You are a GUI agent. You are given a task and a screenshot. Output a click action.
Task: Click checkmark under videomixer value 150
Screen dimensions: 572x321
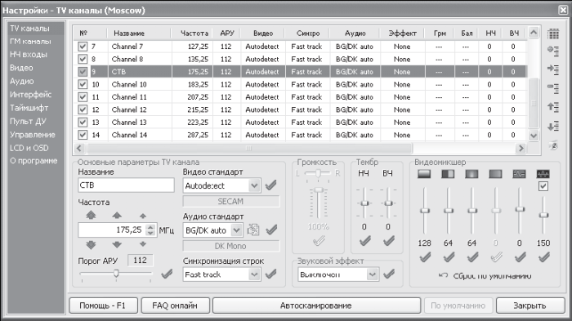click(543, 257)
